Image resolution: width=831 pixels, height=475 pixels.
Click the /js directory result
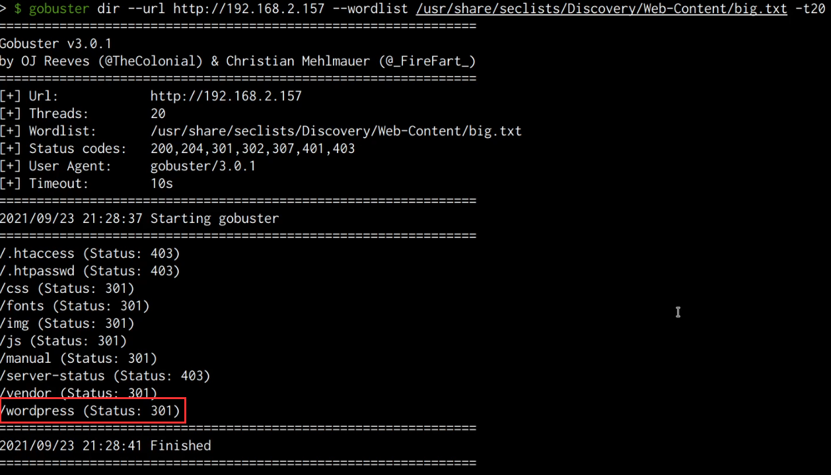pos(63,341)
